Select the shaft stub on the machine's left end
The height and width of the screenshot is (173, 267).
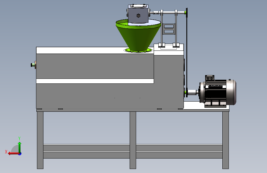point(33,65)
